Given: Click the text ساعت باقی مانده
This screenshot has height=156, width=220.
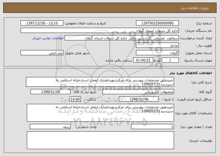Looking at the screenshot, I should [x=119, y=60].
